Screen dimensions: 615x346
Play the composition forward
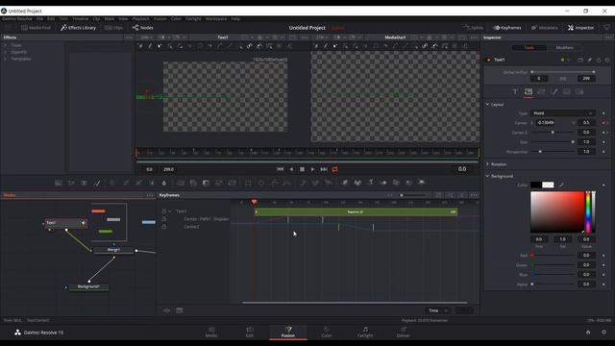click(x=312, y=169)
